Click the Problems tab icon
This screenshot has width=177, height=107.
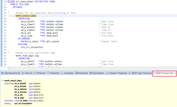[35, 73]
